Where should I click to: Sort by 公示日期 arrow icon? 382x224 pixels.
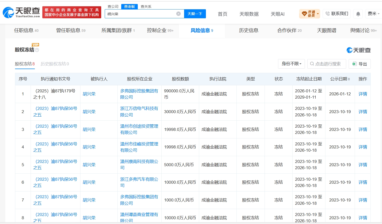tap(349, 79)
